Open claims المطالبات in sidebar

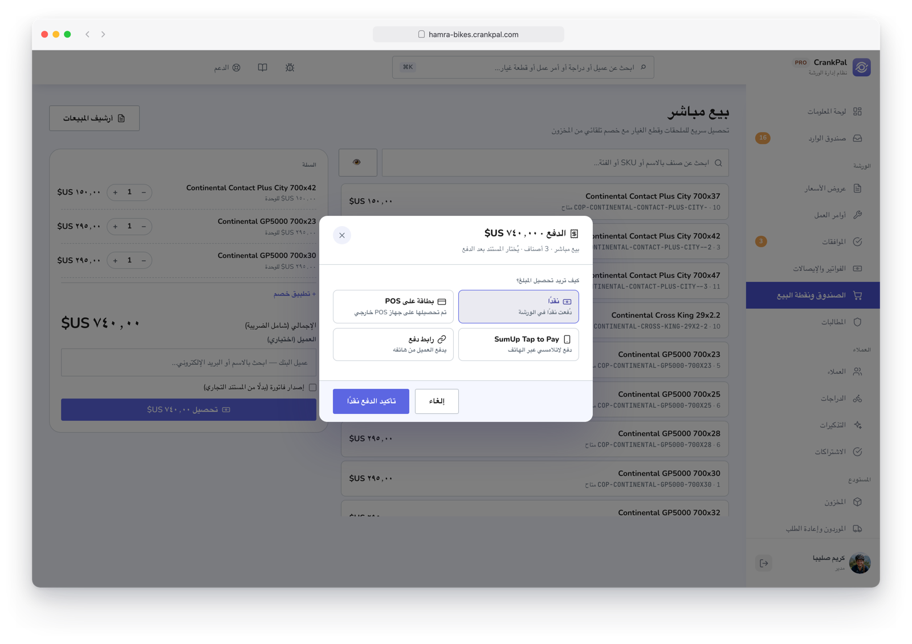click(x=813, y=322)
